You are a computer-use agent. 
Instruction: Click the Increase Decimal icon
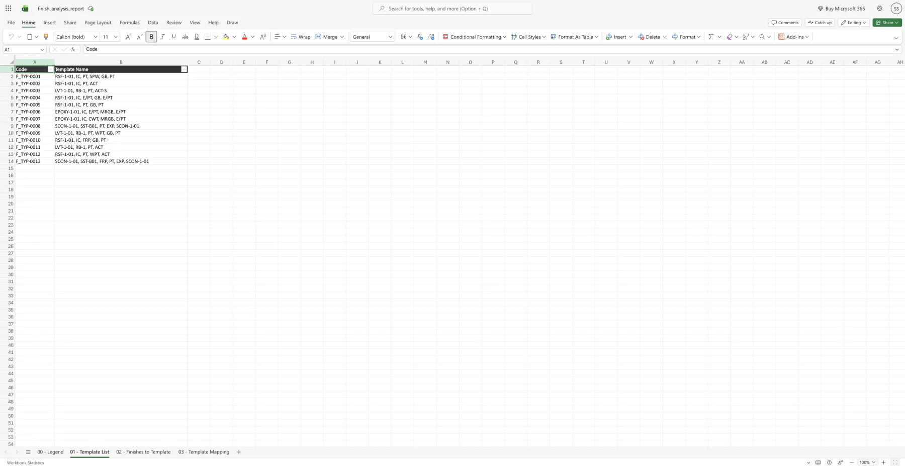[x=431, y=37]
